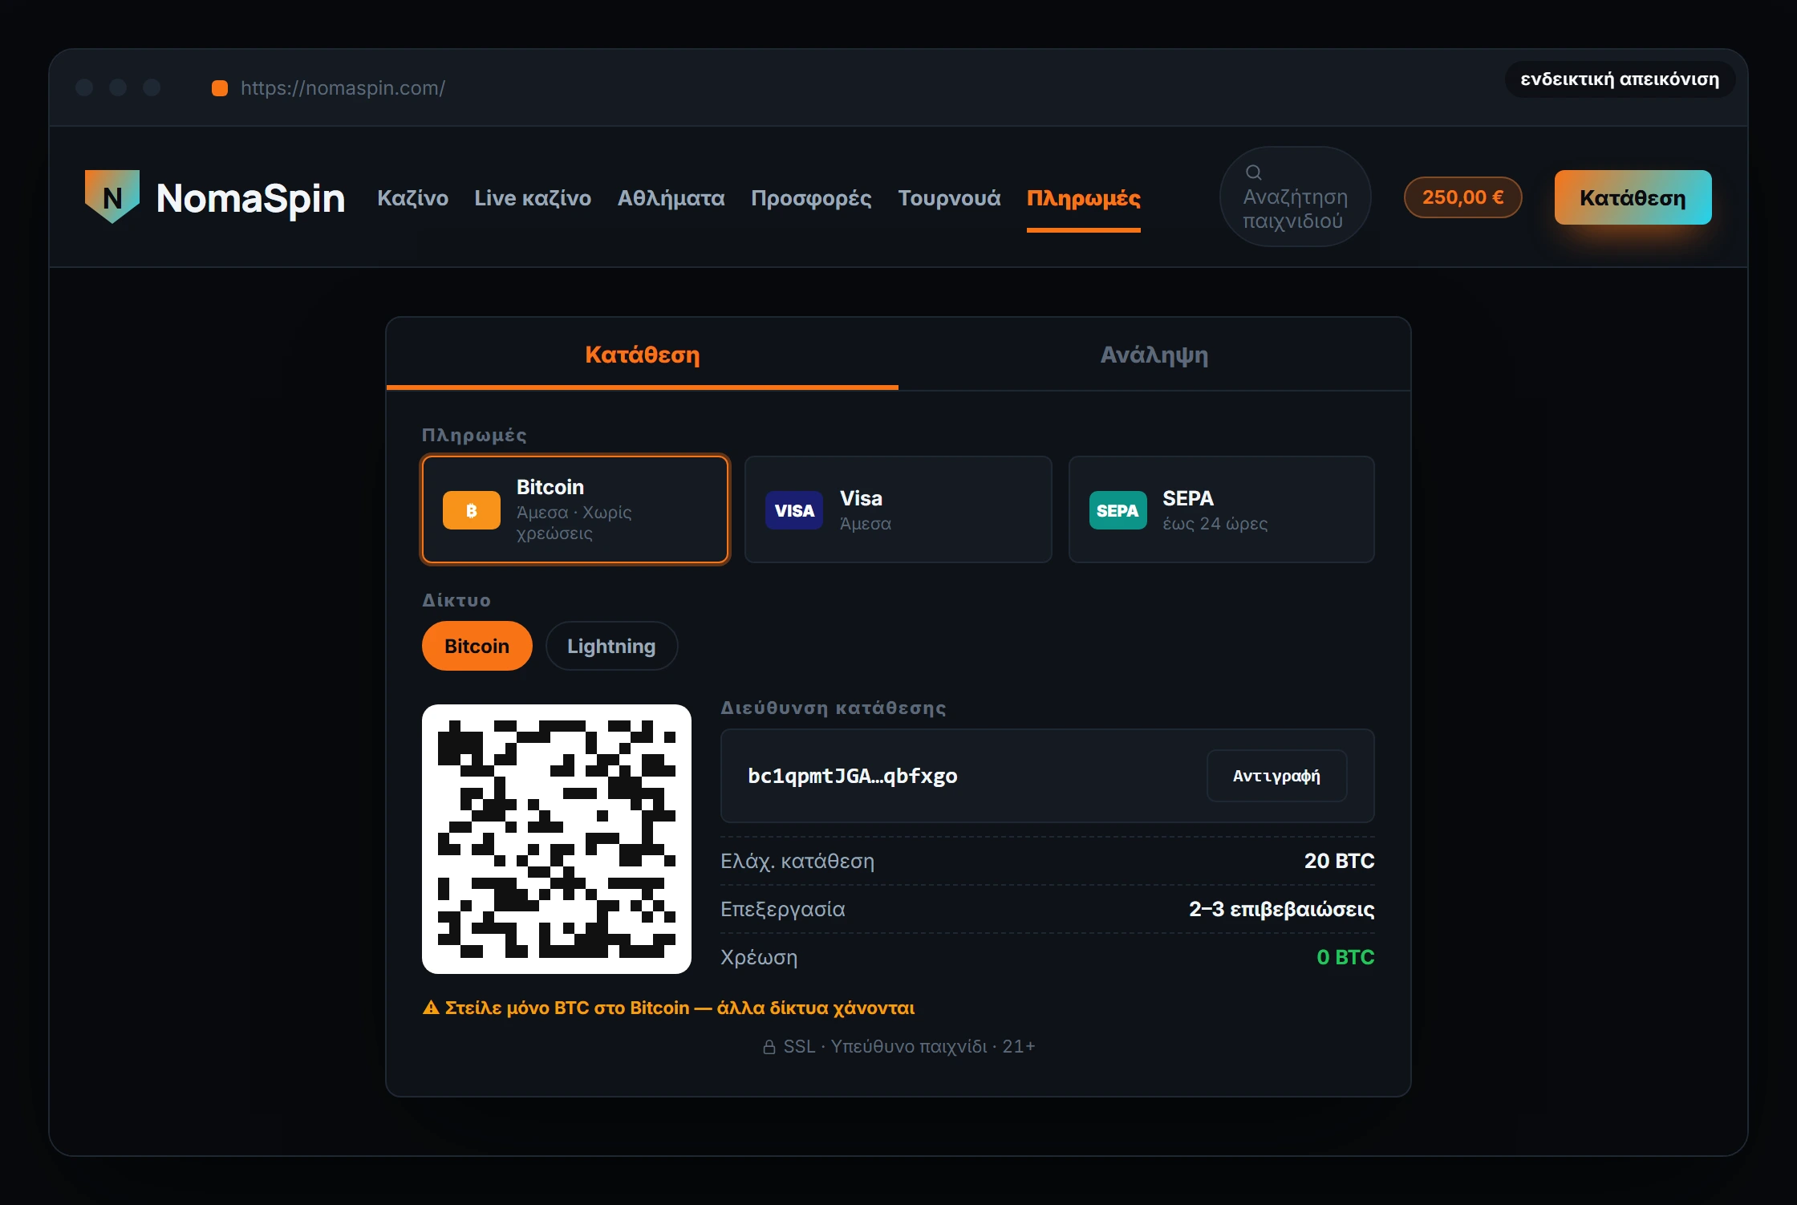Choose the Lightning network pill
Viewport: 1797px width, 1205px height.
(611, 646)
